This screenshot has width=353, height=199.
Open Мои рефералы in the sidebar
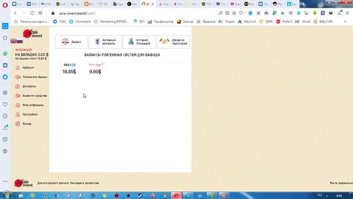point(33,105)
